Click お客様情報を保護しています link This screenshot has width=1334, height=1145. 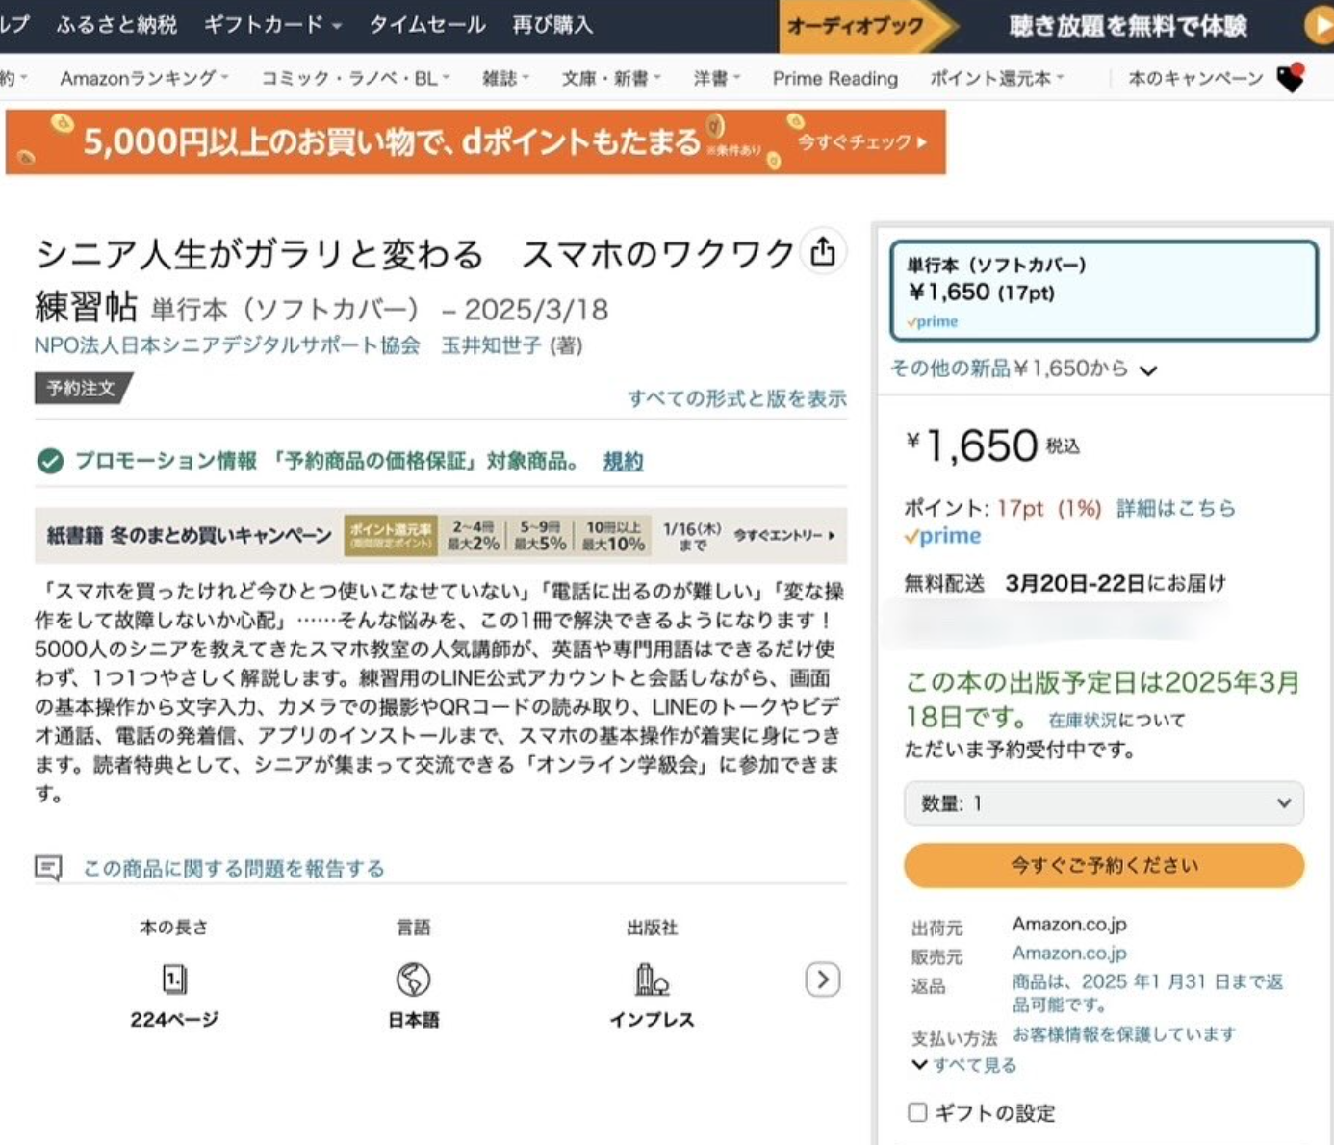pos(1124,1034)
